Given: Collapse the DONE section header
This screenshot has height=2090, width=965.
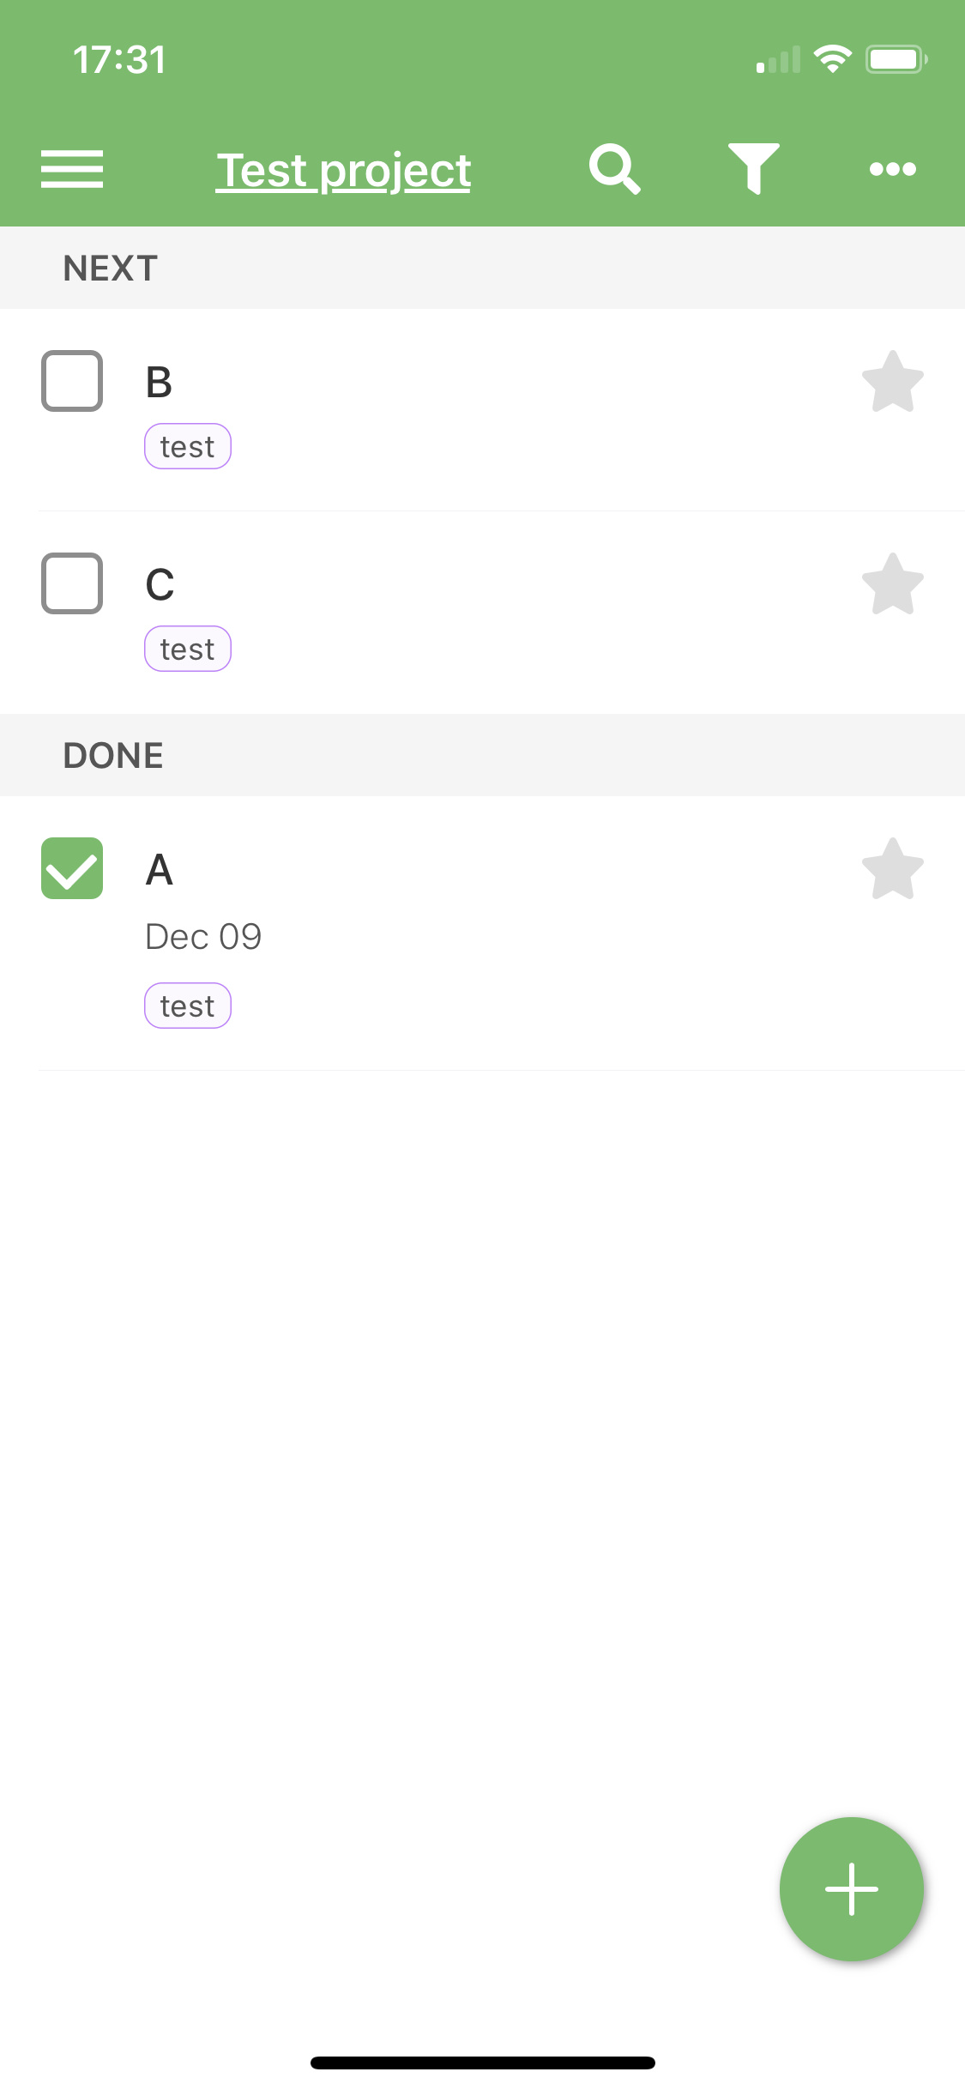Looking at the screenshot, I should [x=482, y=755].
